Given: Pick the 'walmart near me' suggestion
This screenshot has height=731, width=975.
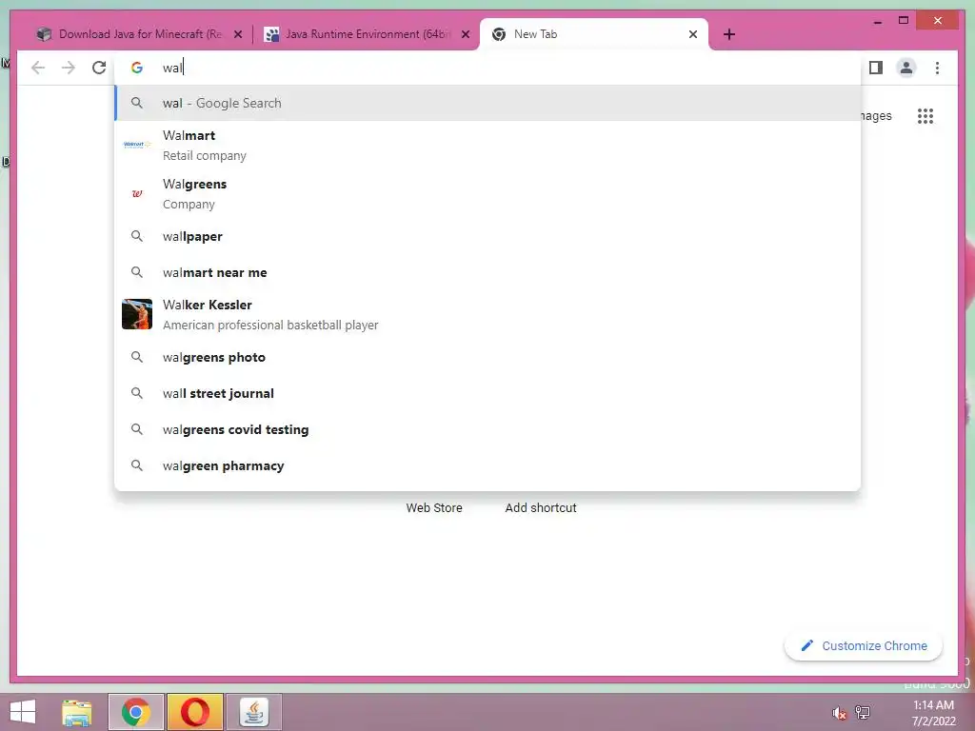Looking at the screenshot, I should [x=488, y=272].
